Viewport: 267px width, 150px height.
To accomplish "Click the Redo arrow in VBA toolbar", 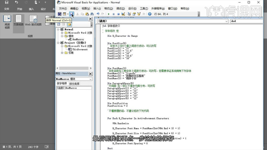I will pyautogui.click(x=103, y=14).
